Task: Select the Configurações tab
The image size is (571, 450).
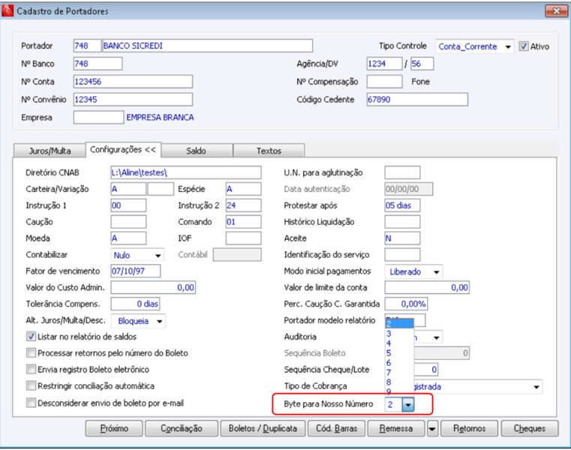Action: pos(123,150)
